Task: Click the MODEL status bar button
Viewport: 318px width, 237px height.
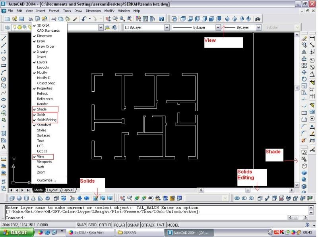Action: 173,225
